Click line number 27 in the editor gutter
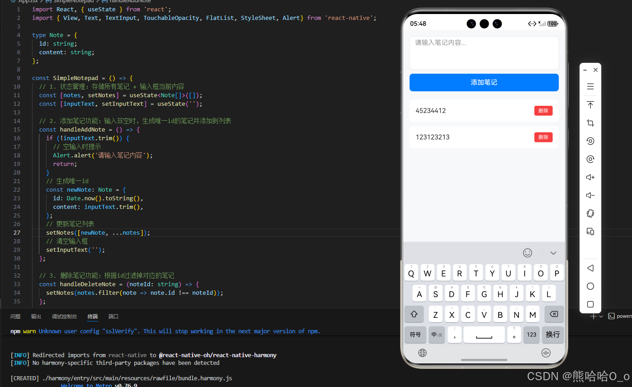Viewport: 632px width, 387px height. tap(17, 232)
